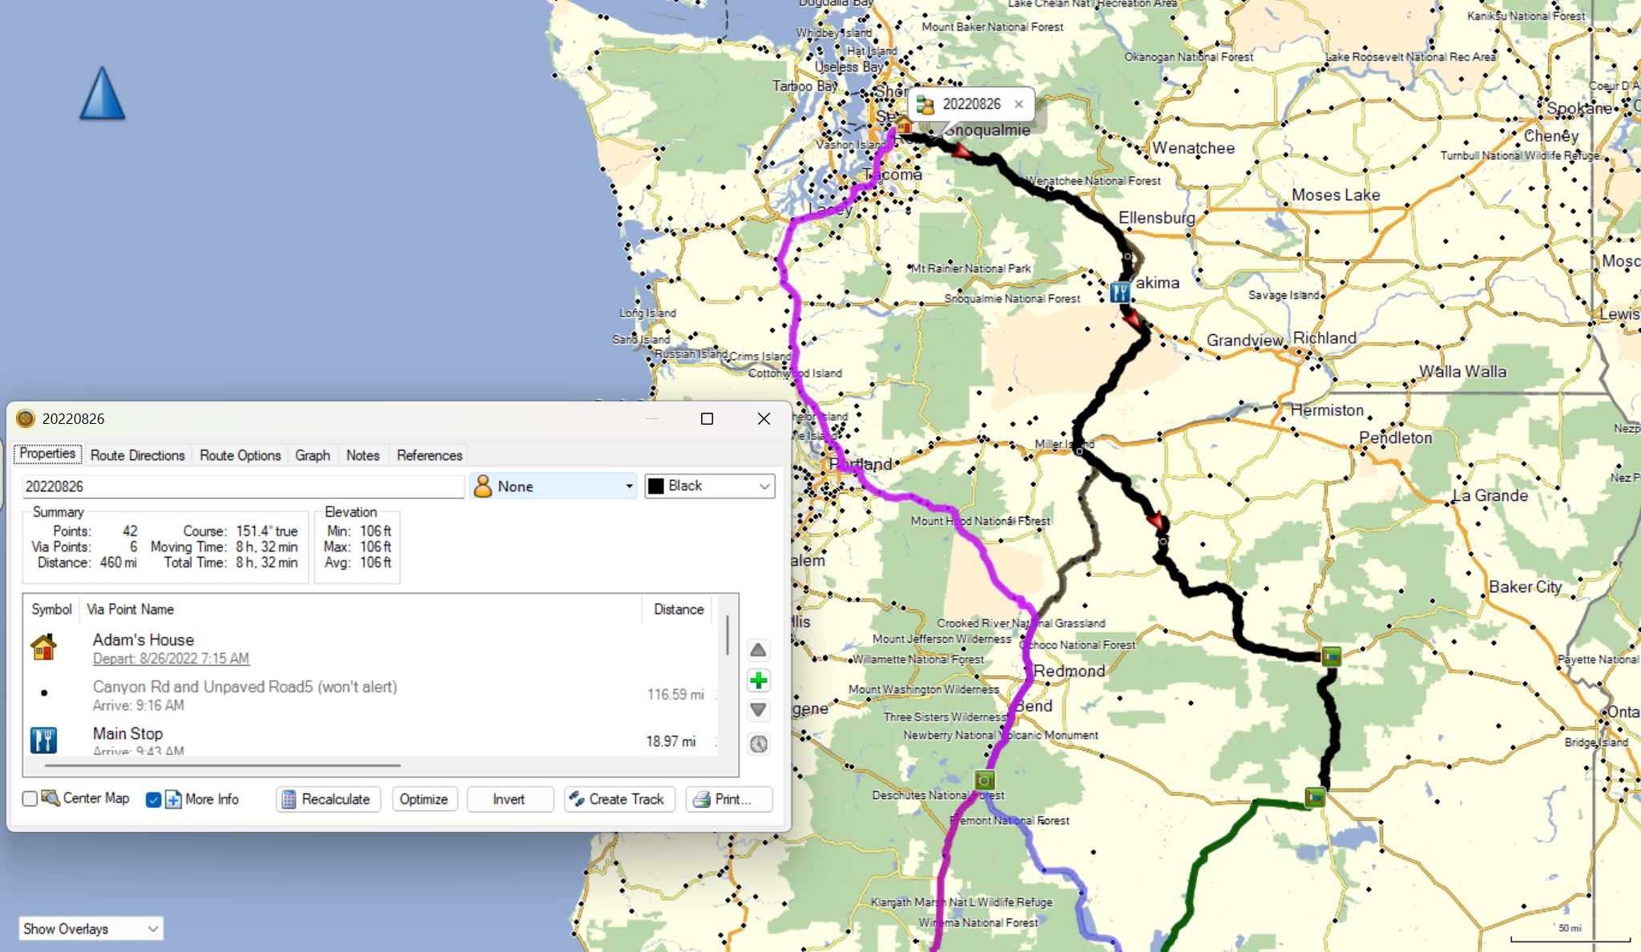
Task: Click Adam's House home symbol icon
Action: pyautogui.click(x=44, y=647)
